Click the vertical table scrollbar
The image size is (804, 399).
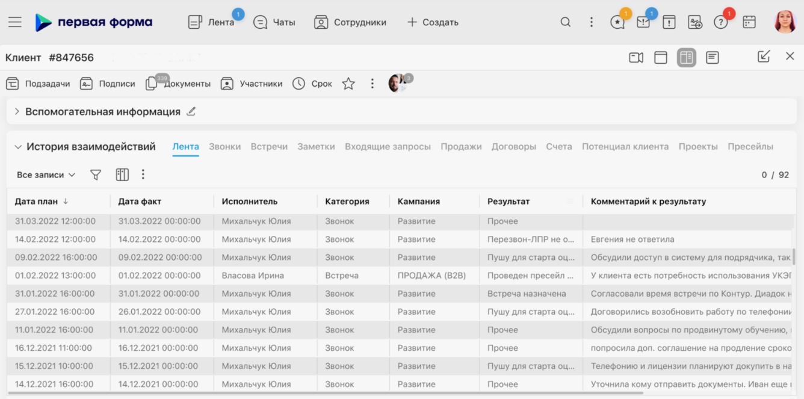coord(794,256)
